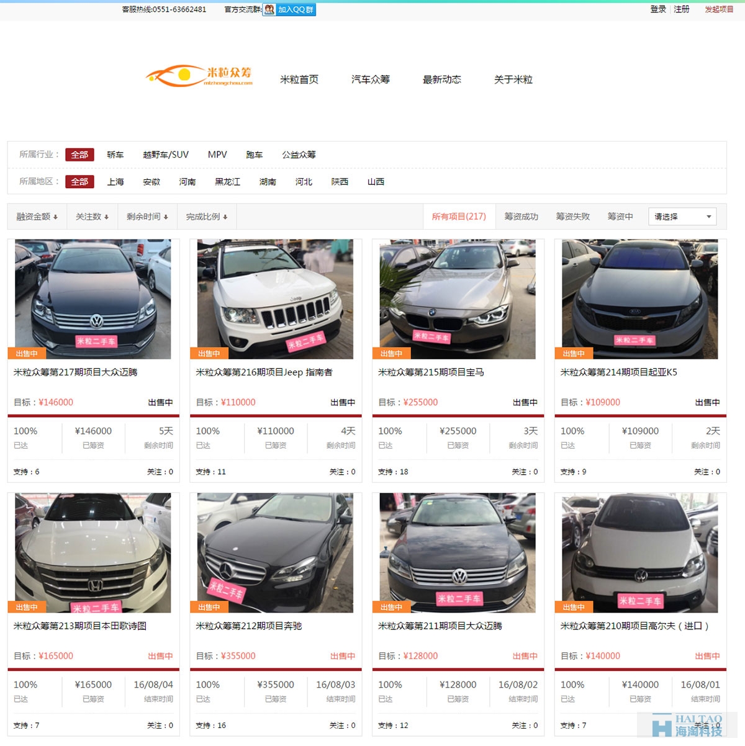The width and height of the screenshot is (745, 746).
Task: Sort by 完成比例
Action: [207, 217]
